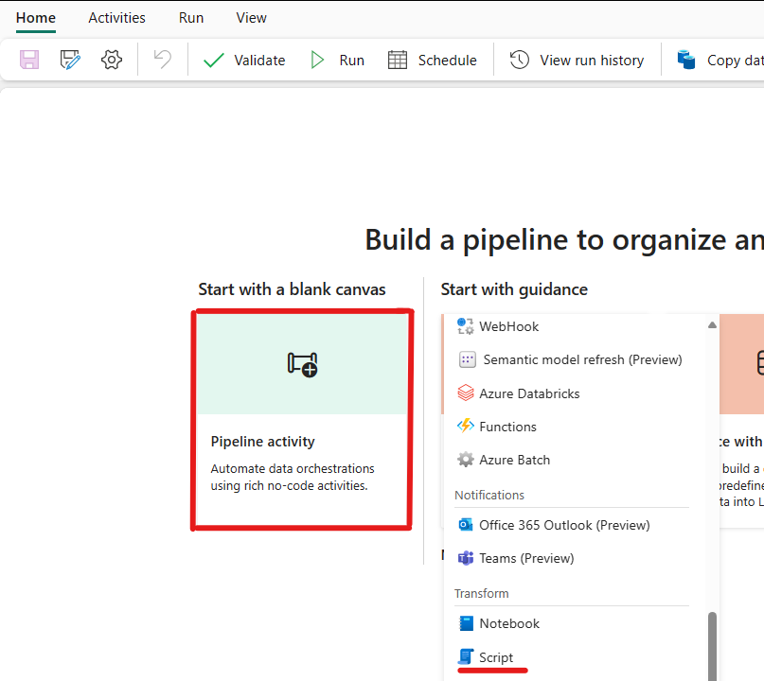Pick Semantic model refresh (Preview) activity

(581, 359)
